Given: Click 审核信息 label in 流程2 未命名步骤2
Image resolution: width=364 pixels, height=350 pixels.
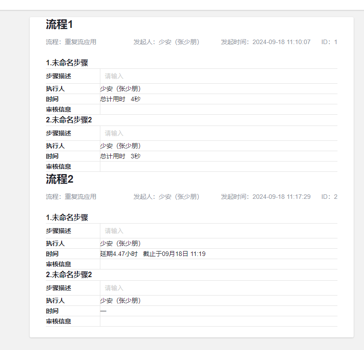Looking at the screenshot, I should point(58,322).
